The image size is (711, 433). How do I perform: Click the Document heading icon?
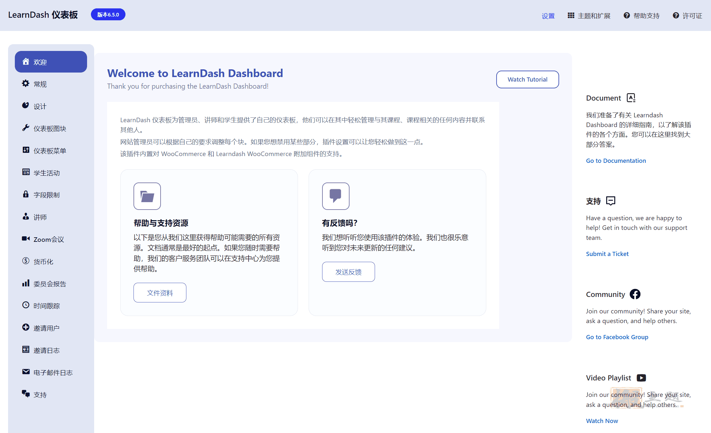click(631, 98)
